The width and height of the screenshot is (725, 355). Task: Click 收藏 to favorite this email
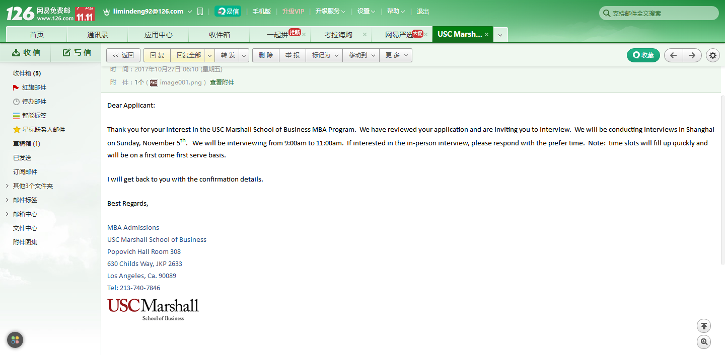[x=643, y=55]
